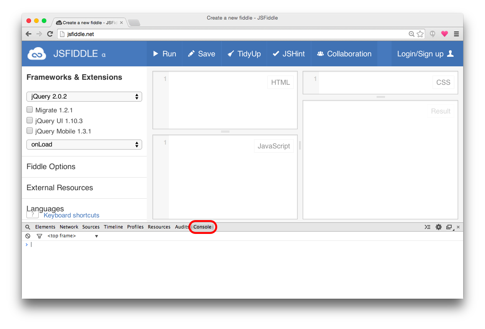Bookmark page with the star icon

[x=420, y=34]
